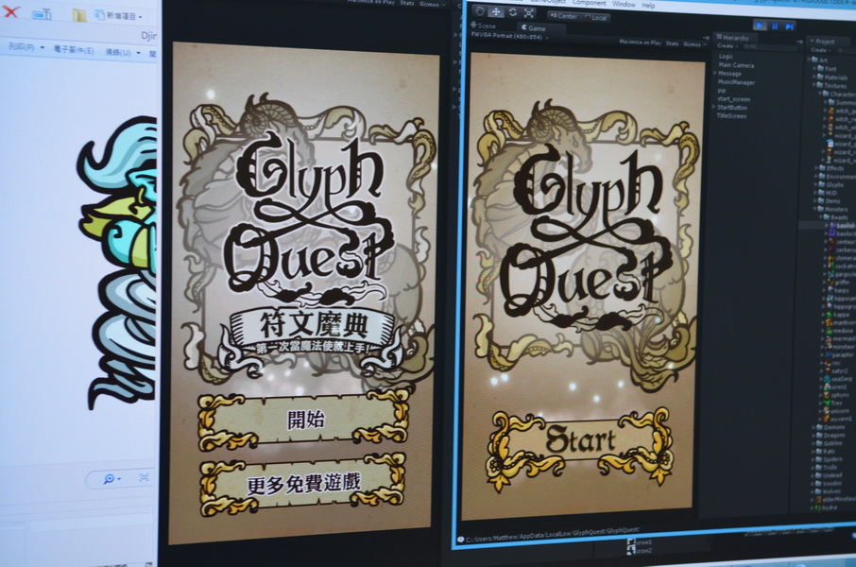The width and height of the screenshot is (856, 567).
Task: Click the Start button in game view
Action: pyautogui.click(x=580, y=440)
